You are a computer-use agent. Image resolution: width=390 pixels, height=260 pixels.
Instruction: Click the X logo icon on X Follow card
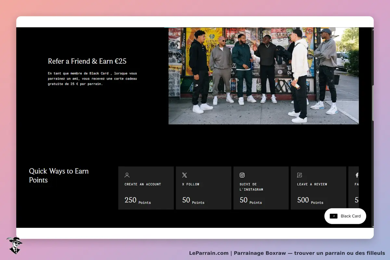click(185, 175)
